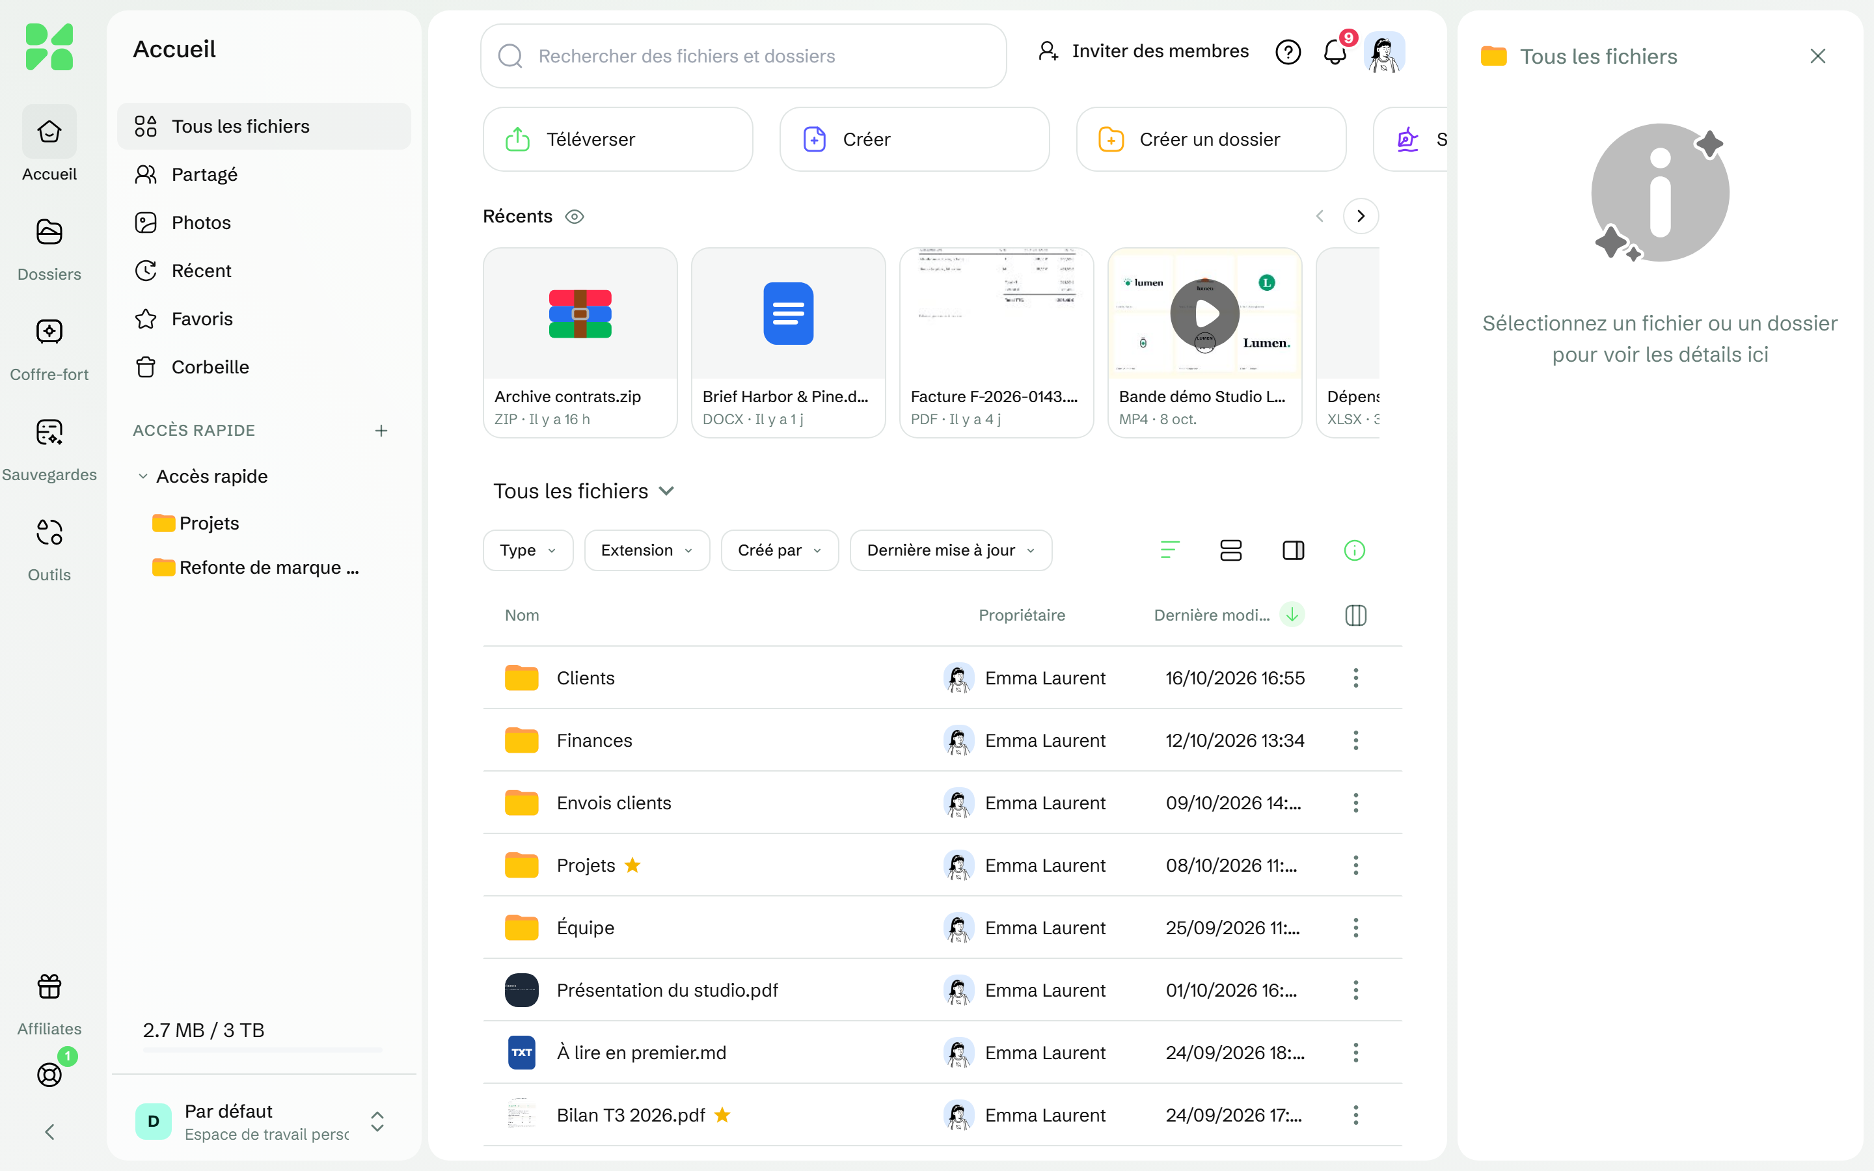
Task: Unstar the Projets folder favorite star
Action: (632, 865)
